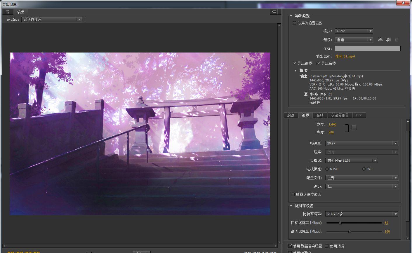Click the output path text in summary
Screen dimensions: 412x253
tap(336, 76)
